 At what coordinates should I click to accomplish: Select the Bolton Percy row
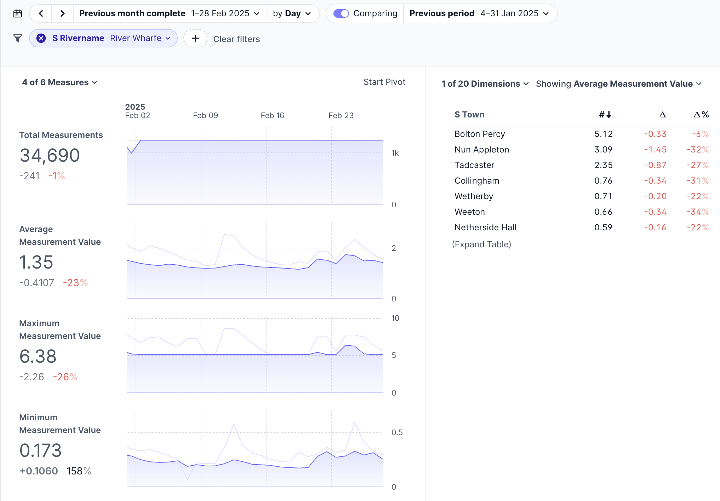click(x=480, y=134)
